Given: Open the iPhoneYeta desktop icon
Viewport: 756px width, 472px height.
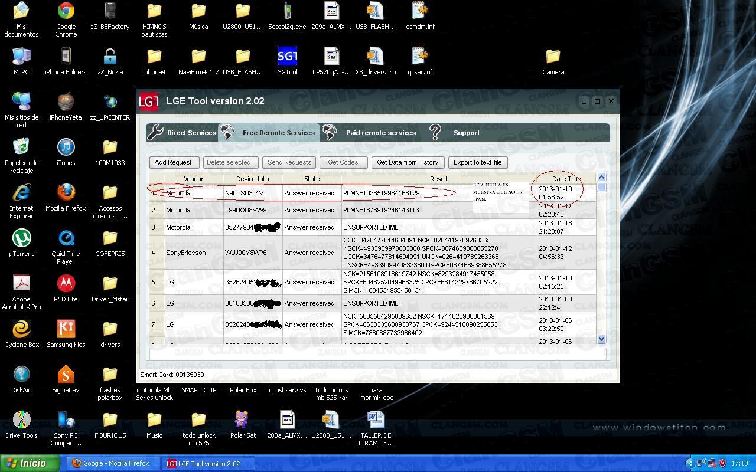Looking at the screenshot, I should [x=66, y=107].
